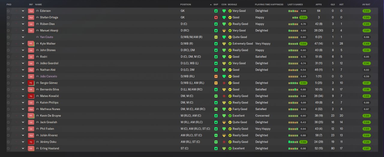The width and height of the screenshot is (384, 157).
Task: Open the selection dropdown for Jack Grealish
Action: [x=23, y=122]
